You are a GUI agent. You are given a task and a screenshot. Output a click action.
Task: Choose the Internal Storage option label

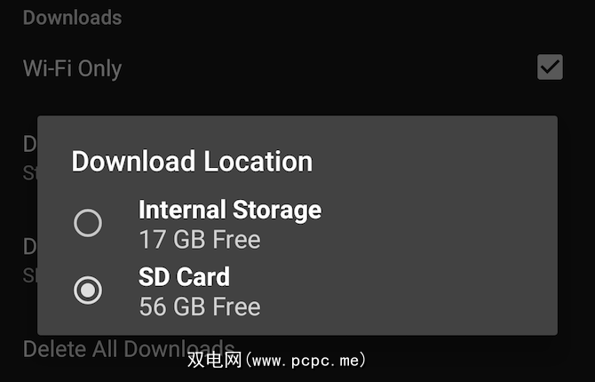(x=230, y=210)
